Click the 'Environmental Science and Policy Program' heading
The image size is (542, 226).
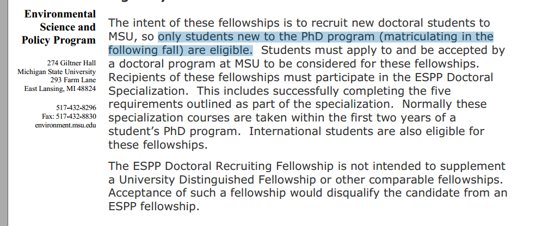[x=59, y=27]
